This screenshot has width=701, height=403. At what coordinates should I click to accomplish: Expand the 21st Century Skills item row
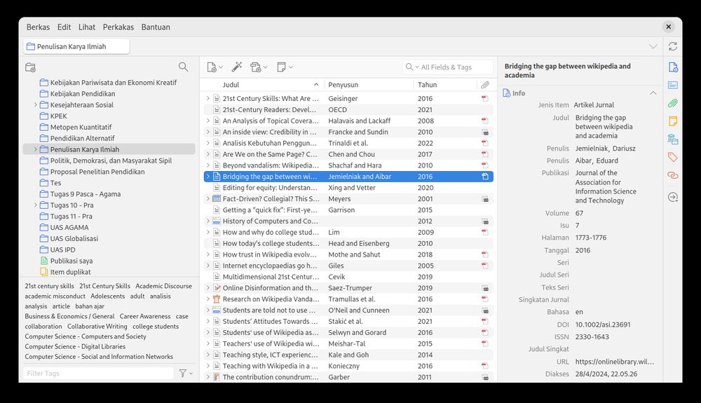coord(208,98)
